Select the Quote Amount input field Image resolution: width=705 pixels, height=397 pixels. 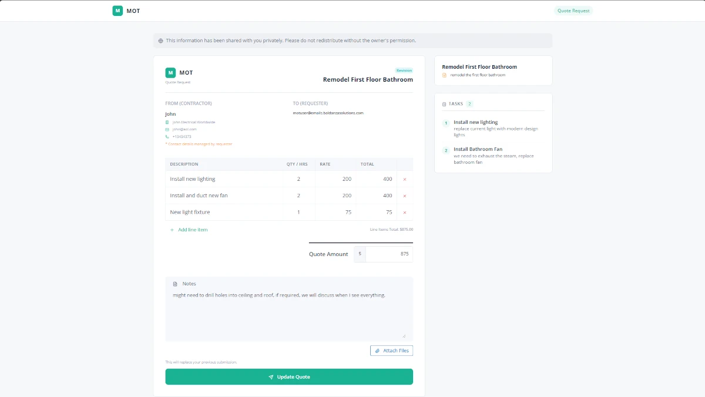[389, 254]
